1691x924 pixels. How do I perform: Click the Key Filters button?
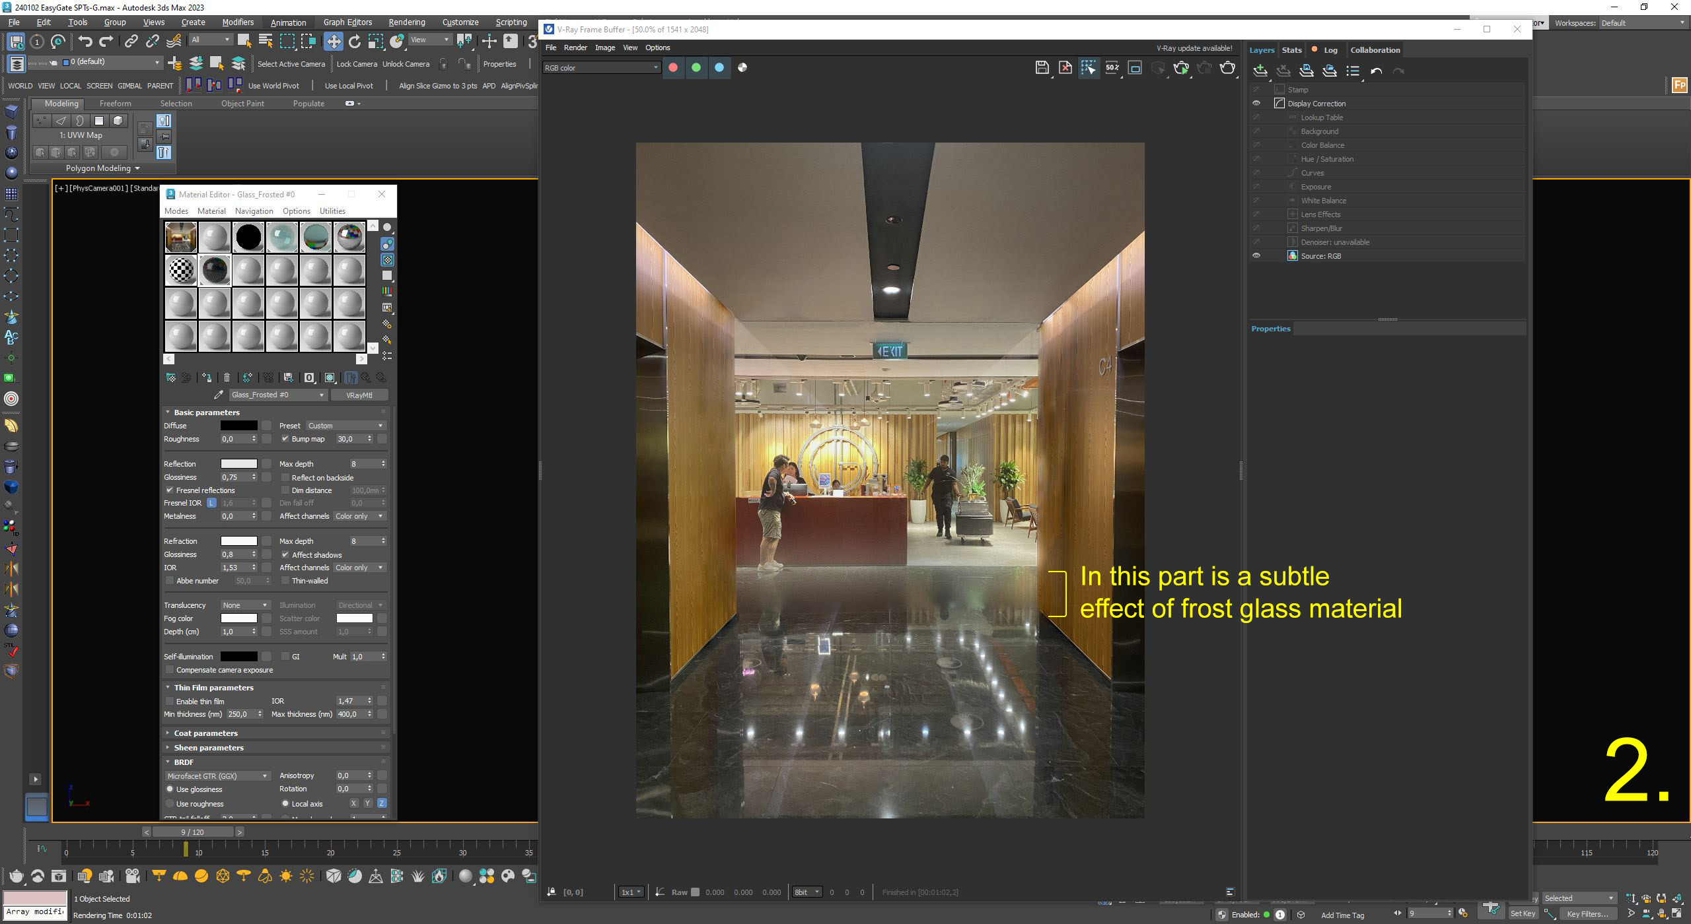(1587, 913)
